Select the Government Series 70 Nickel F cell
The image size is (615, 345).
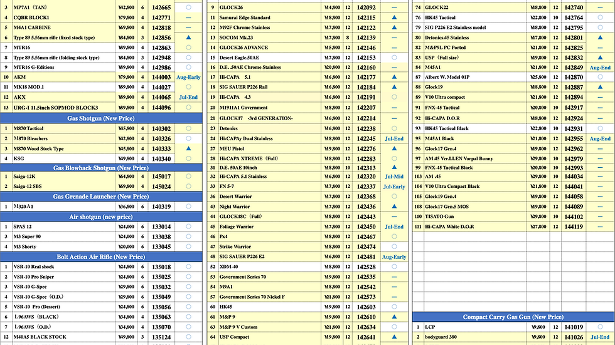coord(269,297)
